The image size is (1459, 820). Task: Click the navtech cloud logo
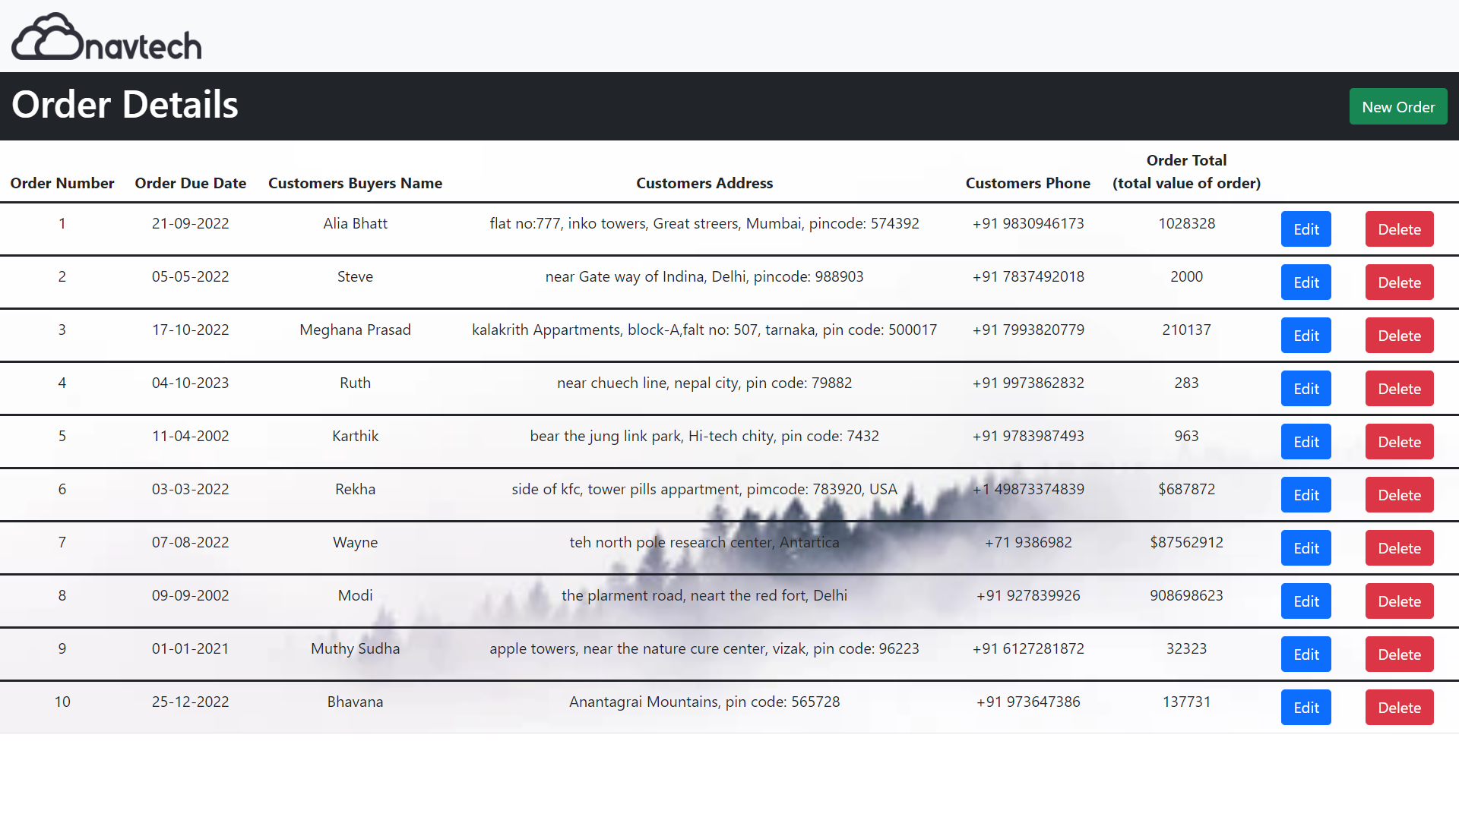106,36
